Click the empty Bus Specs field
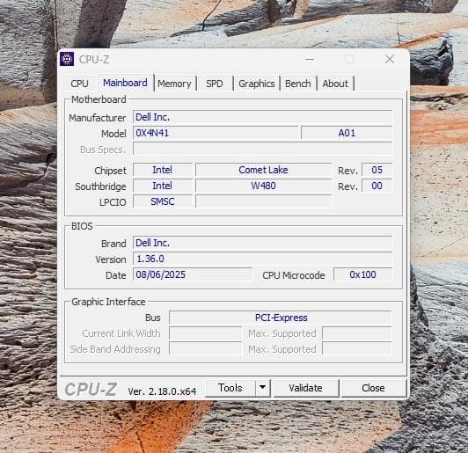 [263, 149]
